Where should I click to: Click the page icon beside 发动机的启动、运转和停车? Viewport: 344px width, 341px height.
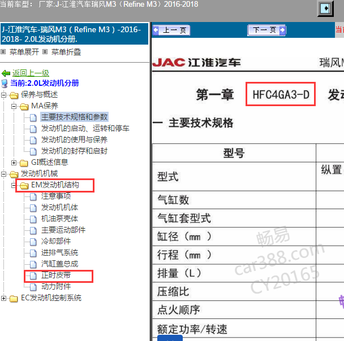[x=33, y=129]
